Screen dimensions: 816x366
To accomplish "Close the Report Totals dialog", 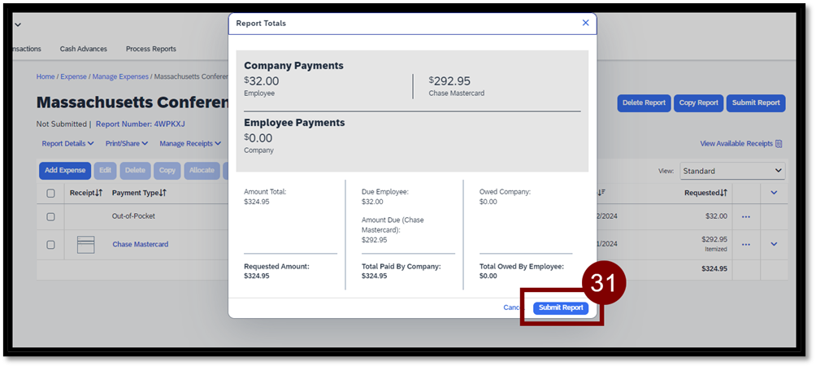I will [585, 23].
